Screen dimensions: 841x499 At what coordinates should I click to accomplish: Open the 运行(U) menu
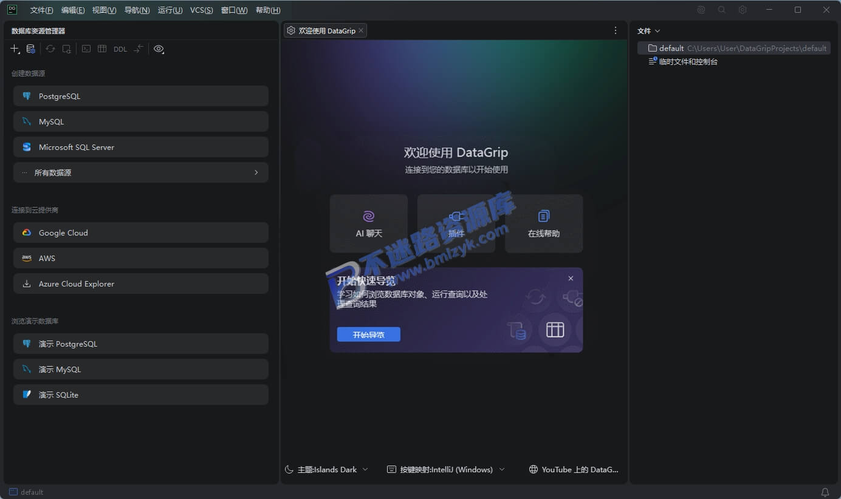point(170,10)
